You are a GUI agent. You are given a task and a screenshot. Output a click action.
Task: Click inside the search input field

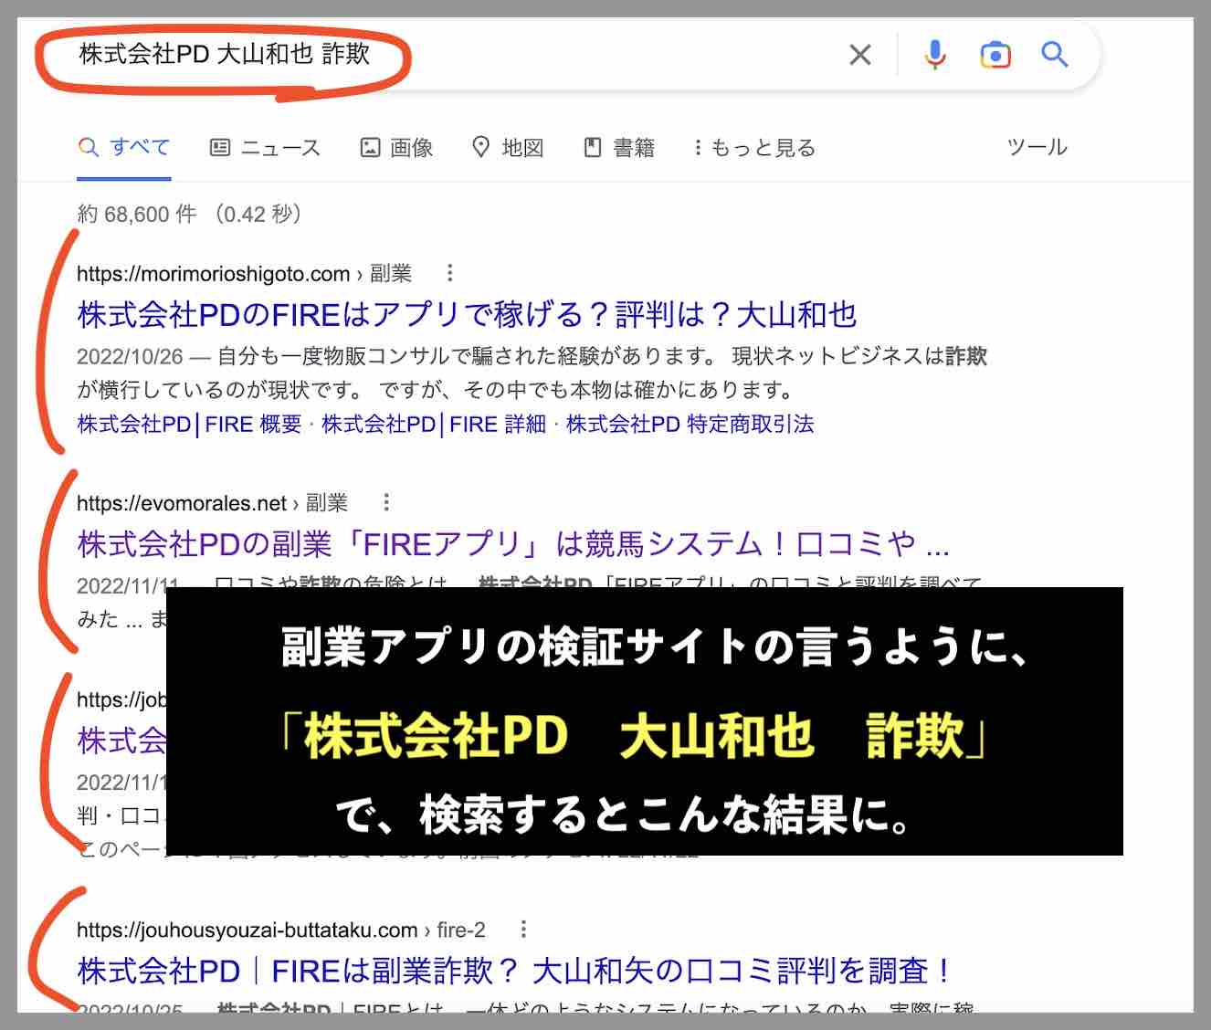457,55
